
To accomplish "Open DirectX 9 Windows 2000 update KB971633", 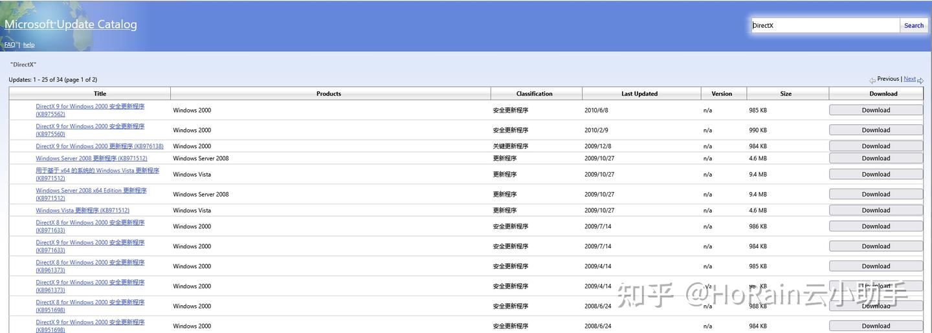I will (90, 246).
